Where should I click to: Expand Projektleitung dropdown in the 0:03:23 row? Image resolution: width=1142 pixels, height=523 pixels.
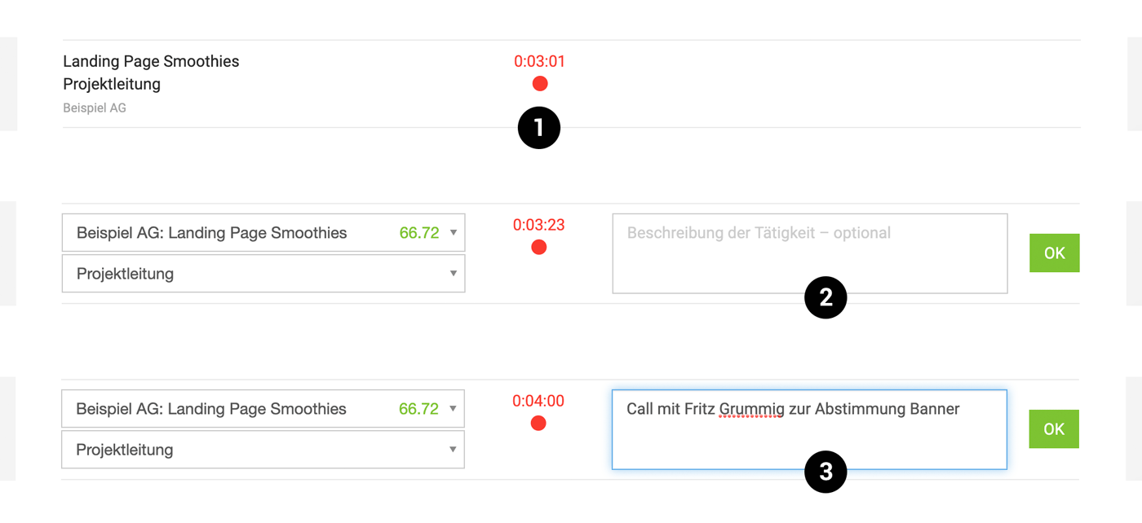(263, 274)
